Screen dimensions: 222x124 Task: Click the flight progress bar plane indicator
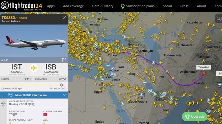click(x=62, y=85)
